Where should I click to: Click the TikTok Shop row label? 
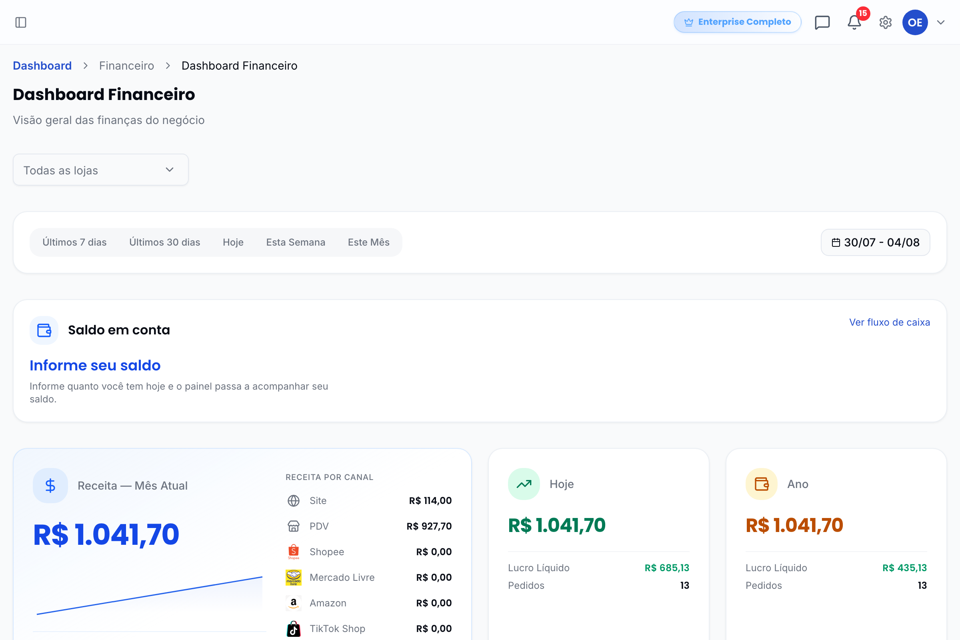pyautogui.click(x=338, y=629)
